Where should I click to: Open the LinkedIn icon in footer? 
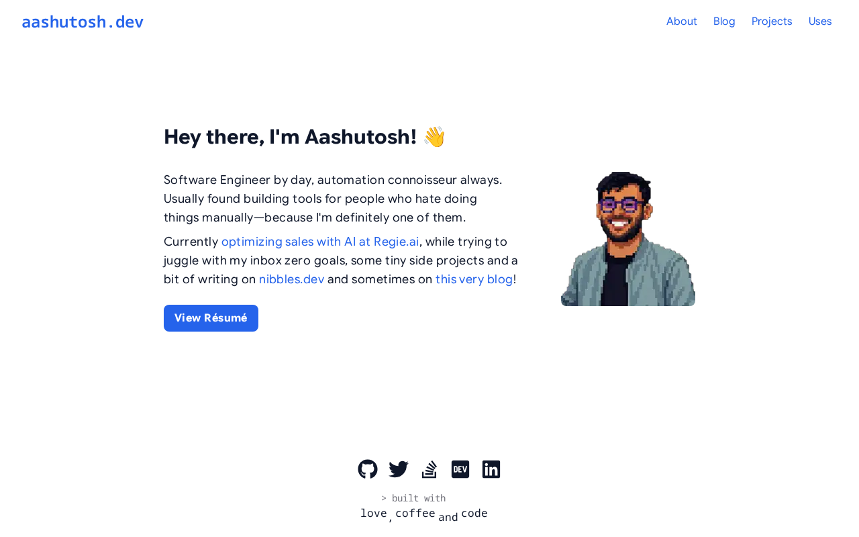pyautogui.click(x=491, y=469)
